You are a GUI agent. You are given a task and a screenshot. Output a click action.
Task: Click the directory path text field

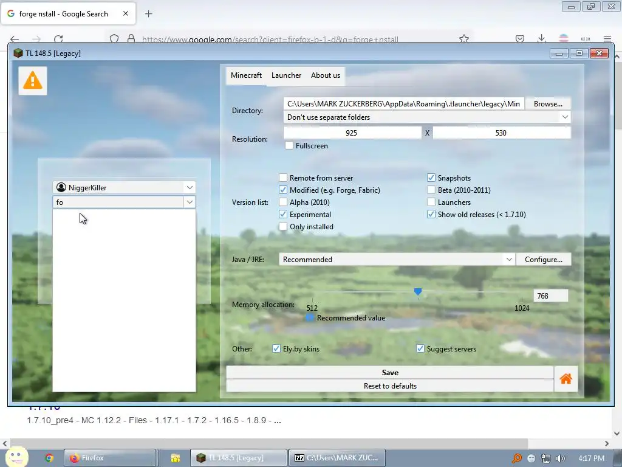coord(404,103)
